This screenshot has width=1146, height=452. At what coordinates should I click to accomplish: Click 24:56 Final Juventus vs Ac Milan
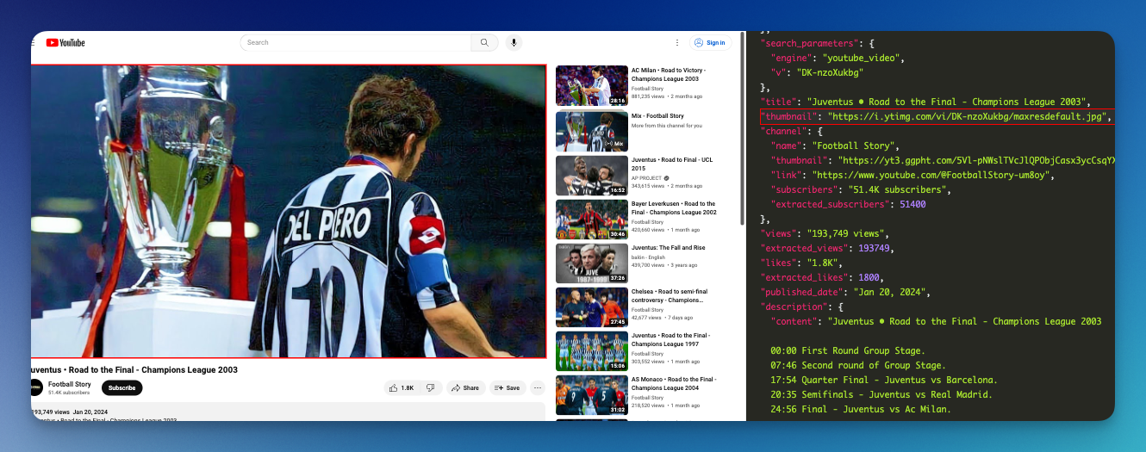click(x=861, y=409)
